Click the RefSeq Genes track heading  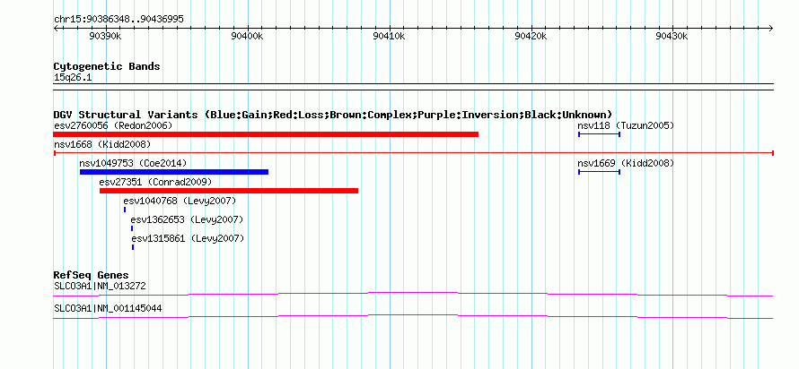coord(91,275)
